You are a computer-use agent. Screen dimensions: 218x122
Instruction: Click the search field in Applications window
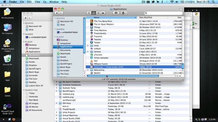coord(163,13)
